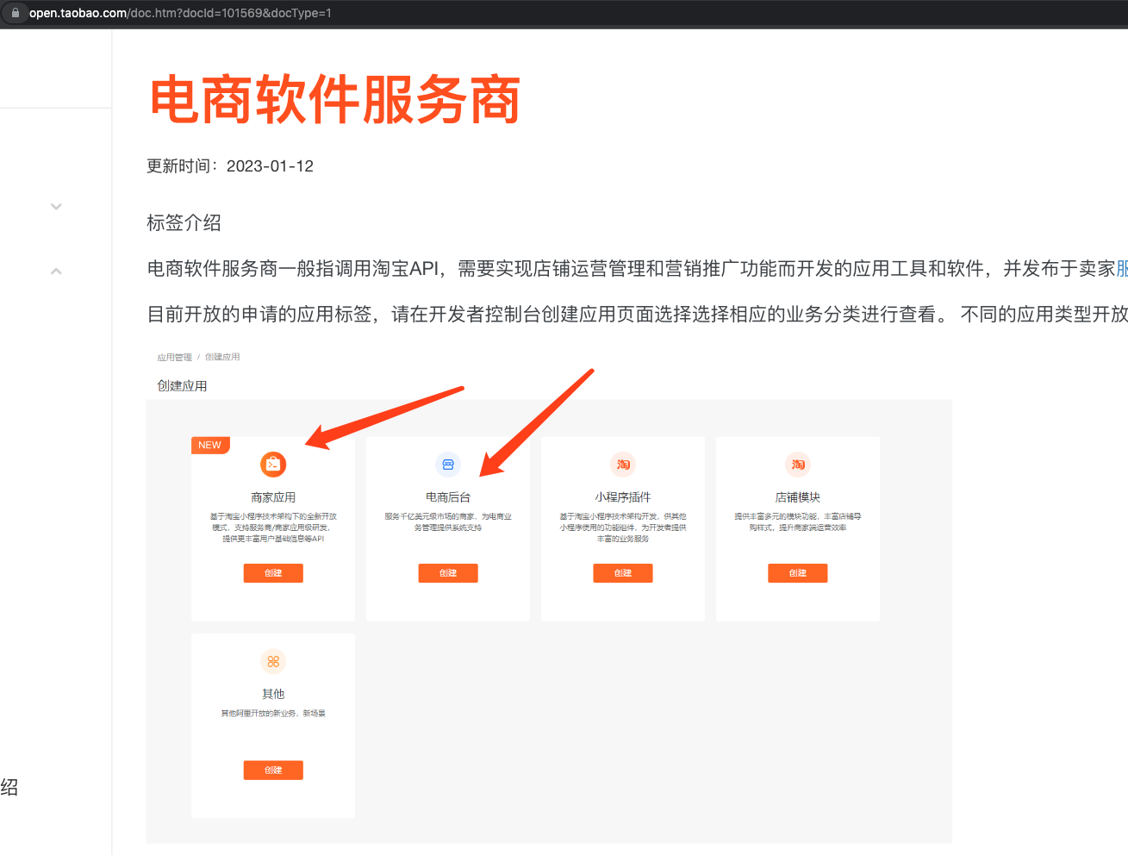This screenshot has height=855, width=1128.
Task: Click 创建 button under 店铺模块
Action: 798,573
